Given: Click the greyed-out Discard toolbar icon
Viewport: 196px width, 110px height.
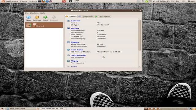Looking at the screenshot, I should pyautogui.click(x=54, y=17).
